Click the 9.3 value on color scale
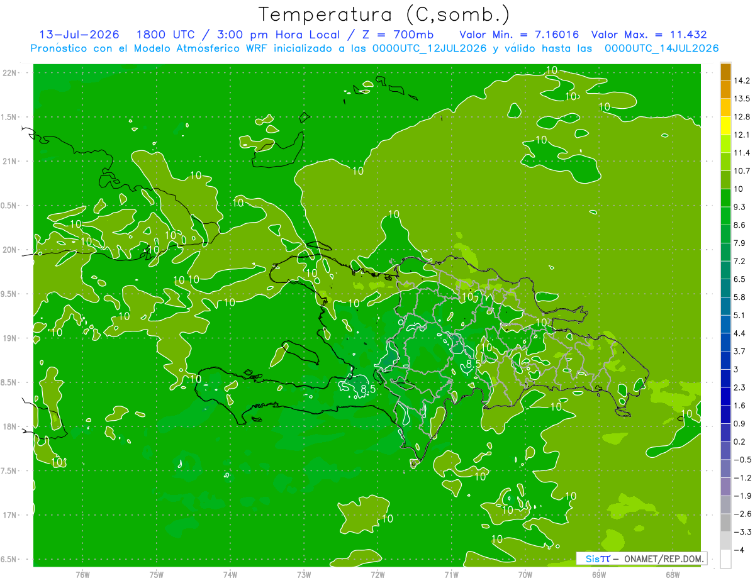Viewport: 755px width, 583px height. pyautogui.click(x=739, y=207)
